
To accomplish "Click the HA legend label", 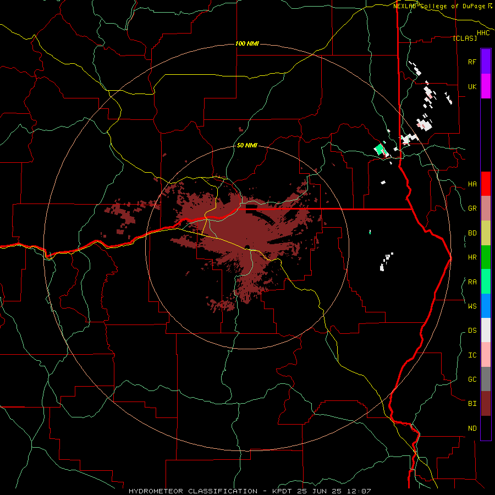I will (x=472, y=184).
